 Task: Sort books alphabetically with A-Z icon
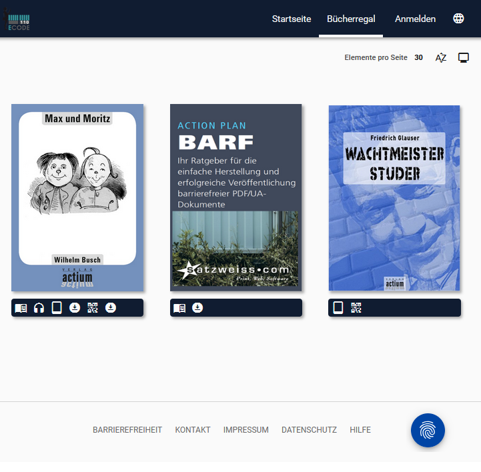(441, 57)
